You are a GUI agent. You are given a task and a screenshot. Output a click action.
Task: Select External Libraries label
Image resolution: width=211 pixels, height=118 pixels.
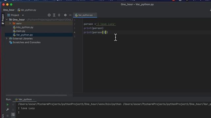23,39
